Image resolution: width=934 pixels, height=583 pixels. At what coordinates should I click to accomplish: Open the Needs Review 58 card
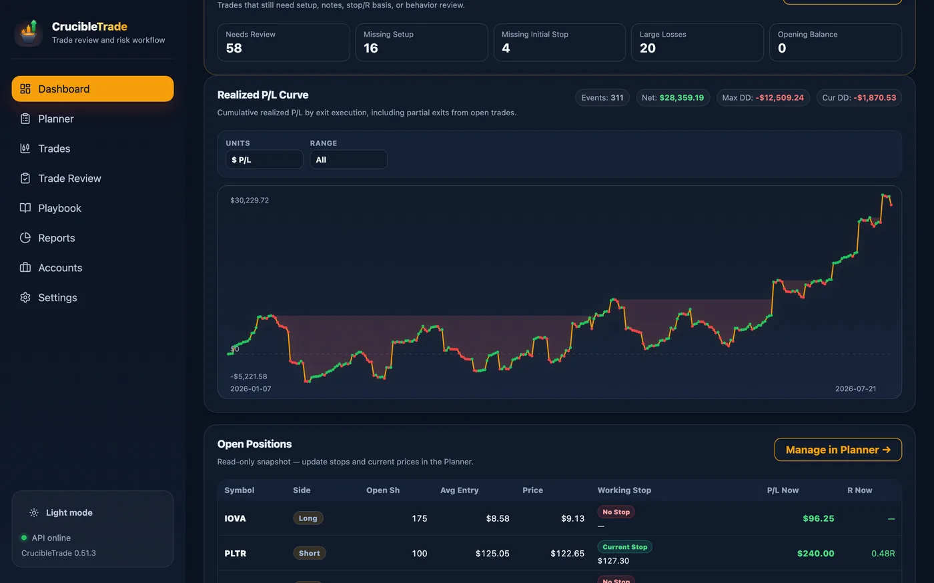tap(284, 43)
